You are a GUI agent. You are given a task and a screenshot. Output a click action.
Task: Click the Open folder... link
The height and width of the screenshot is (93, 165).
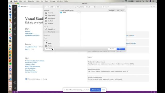pos(29,33)
